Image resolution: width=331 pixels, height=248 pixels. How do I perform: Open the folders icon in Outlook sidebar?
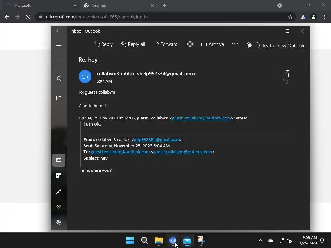(x=59, y=98)
